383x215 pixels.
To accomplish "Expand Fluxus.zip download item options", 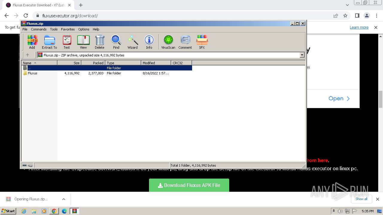I will coord(64,199).
